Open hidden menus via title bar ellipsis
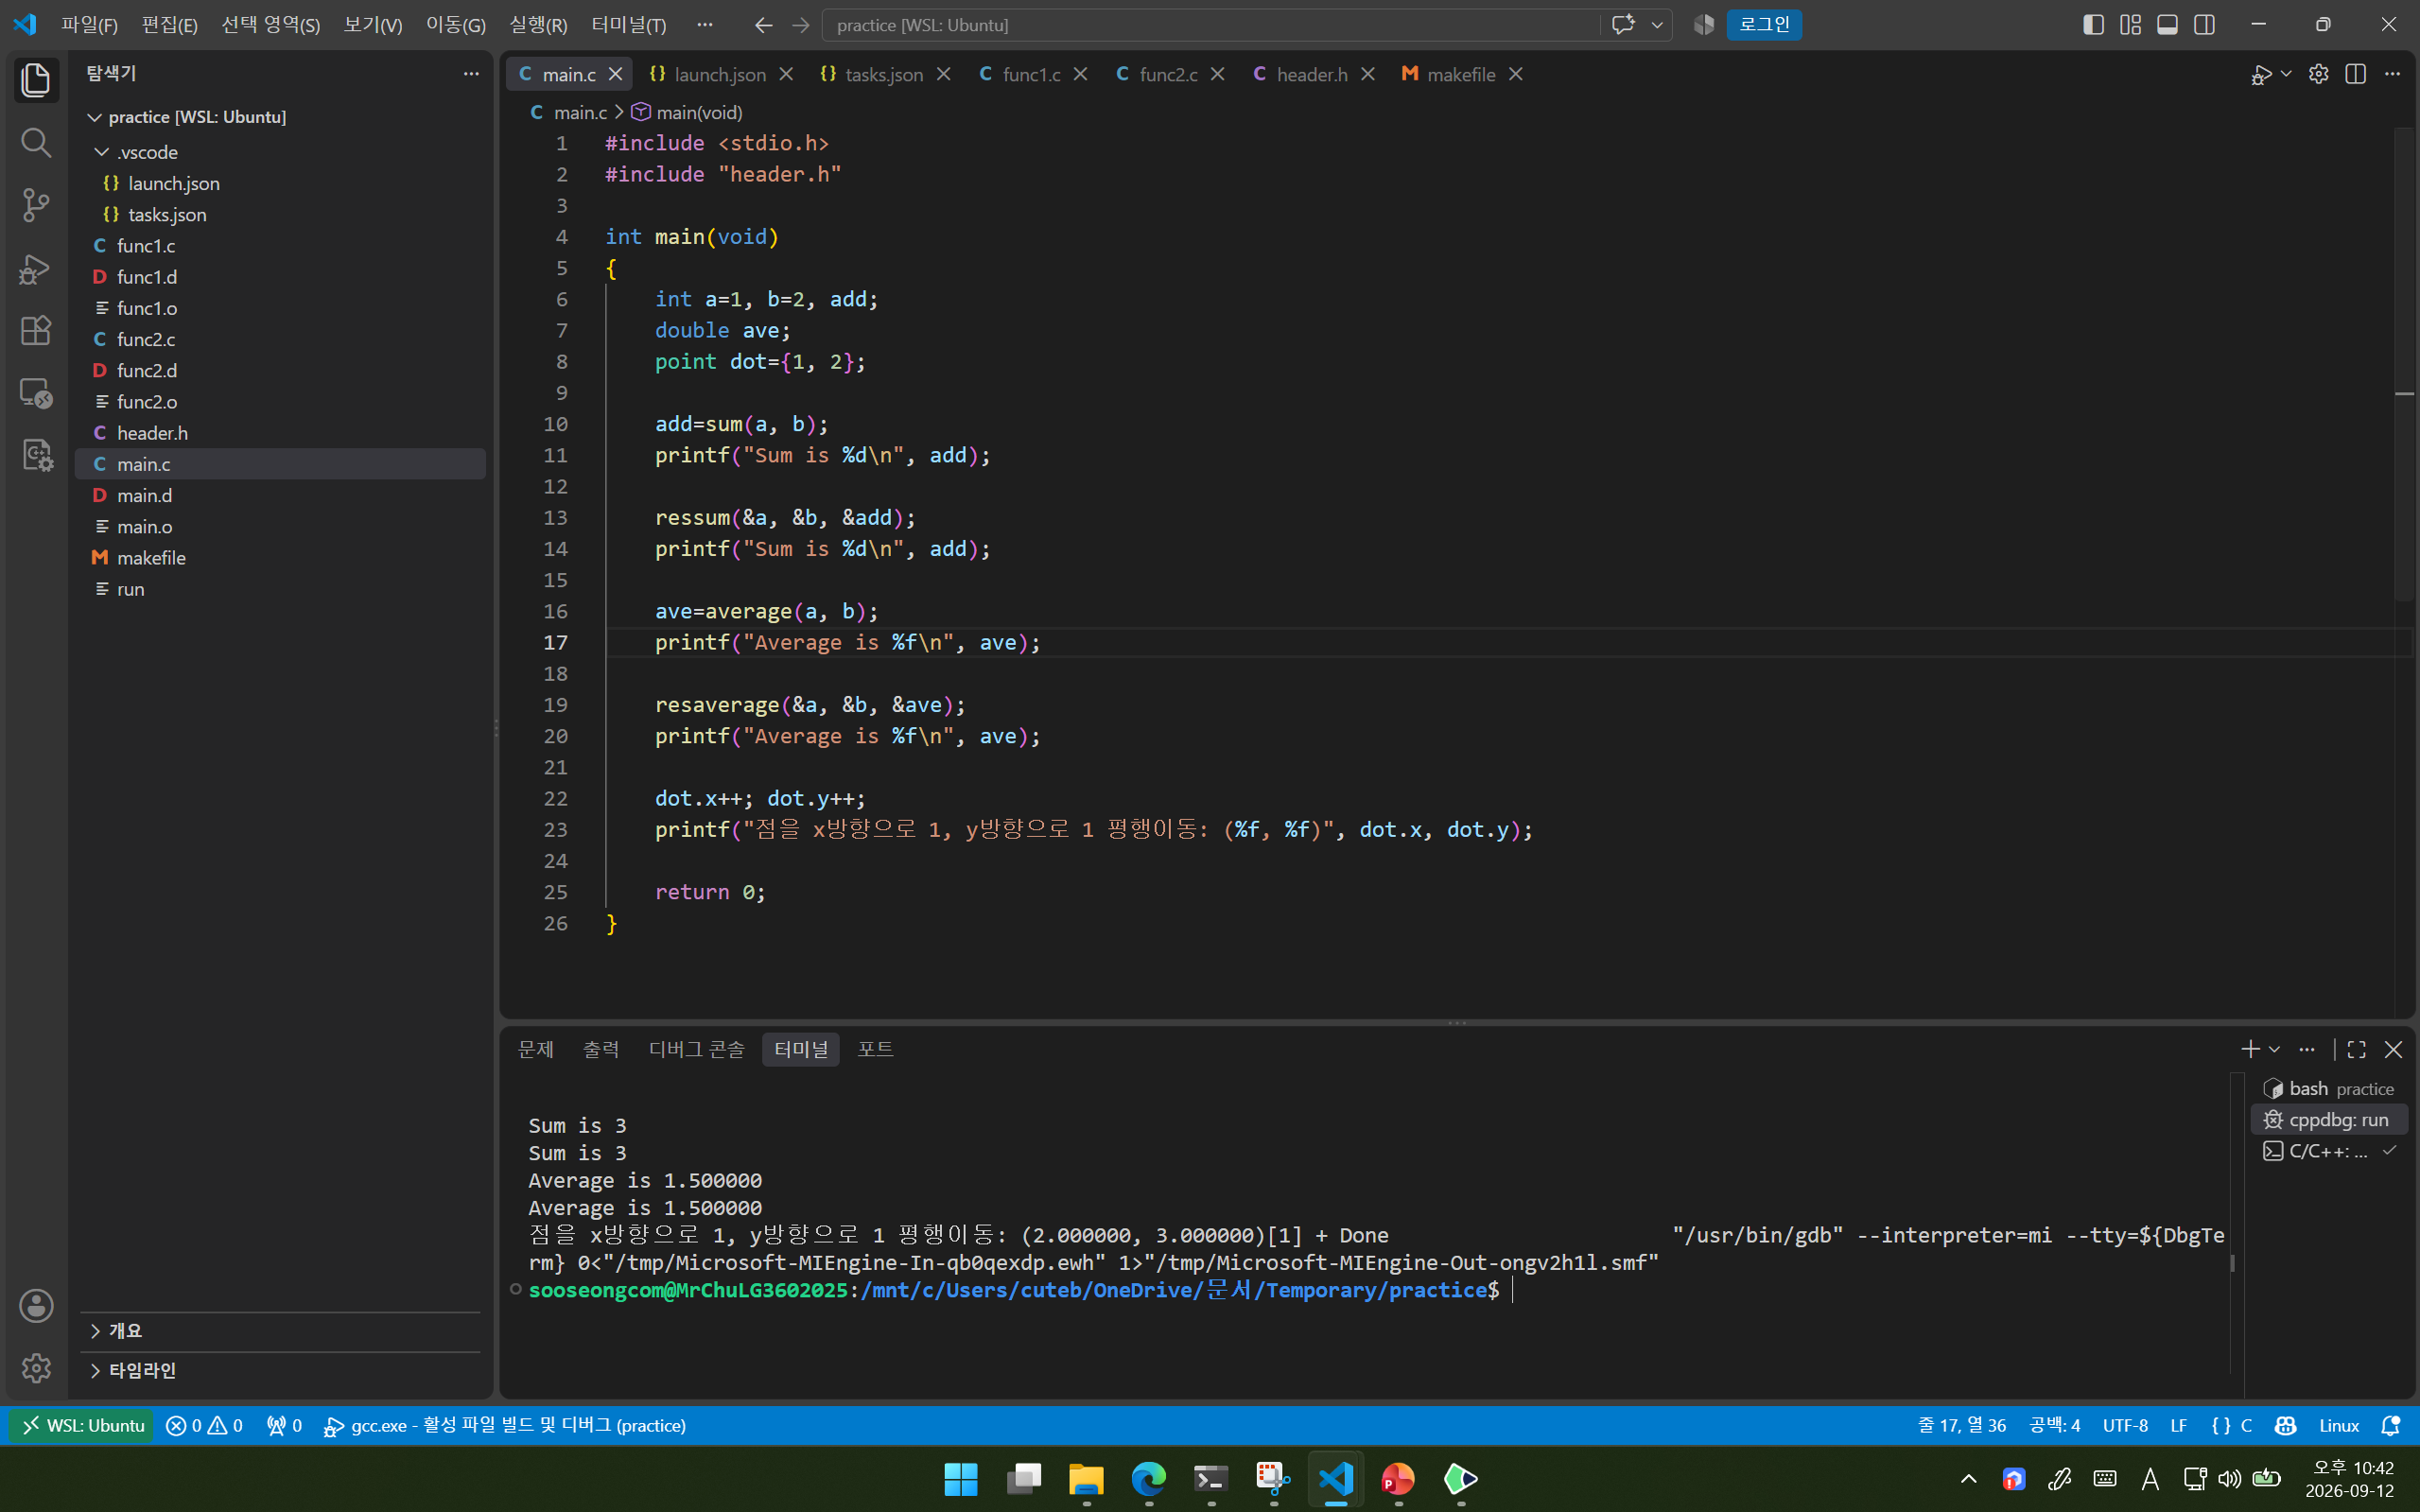Viewport: 2420px width, 1512px height. coord(704,25)
